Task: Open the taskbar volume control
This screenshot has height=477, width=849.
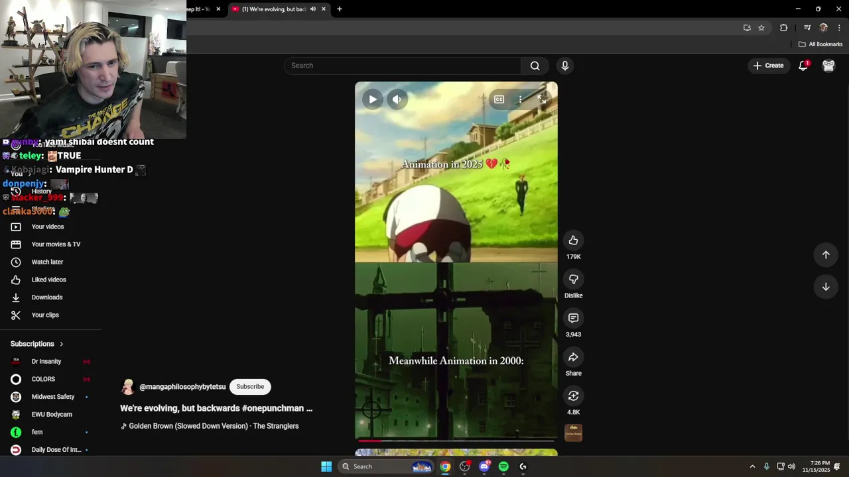Action: tap(791, 466)
